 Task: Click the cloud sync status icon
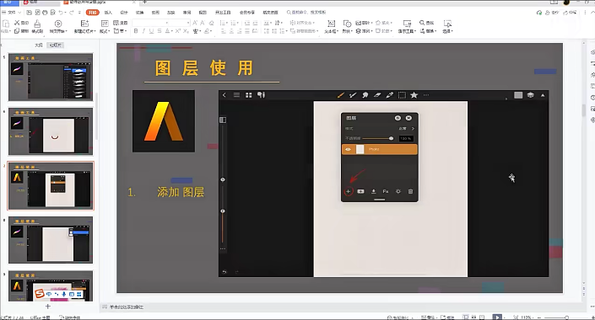539,13
